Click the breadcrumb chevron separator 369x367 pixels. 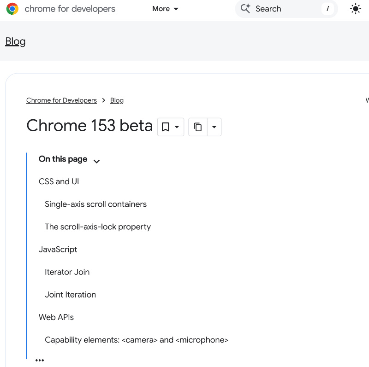click(x=103, y=100)
